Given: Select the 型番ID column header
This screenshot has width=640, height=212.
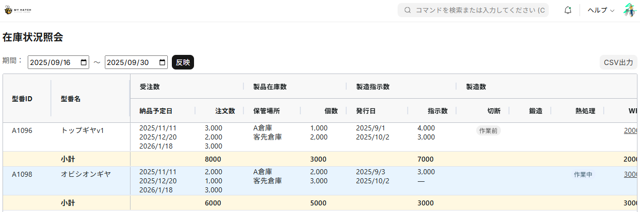Looking at the screenshot, I should 22,99.
